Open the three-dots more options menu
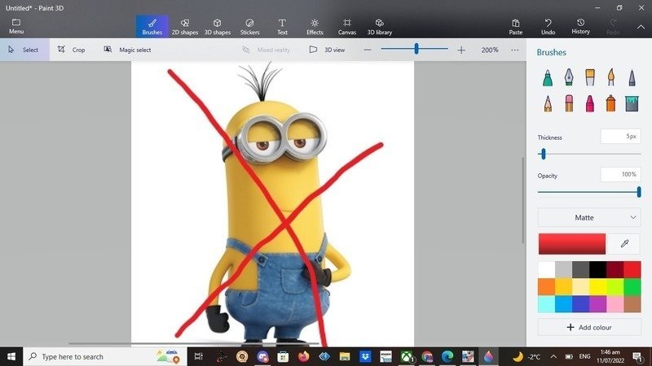Image resolution: width=652 pixels, height=366 pixels. (x=514, y=50)
